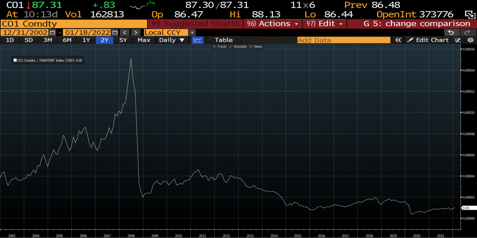
Task: Open the end date calendar icon
Action: tap(115, 32)
